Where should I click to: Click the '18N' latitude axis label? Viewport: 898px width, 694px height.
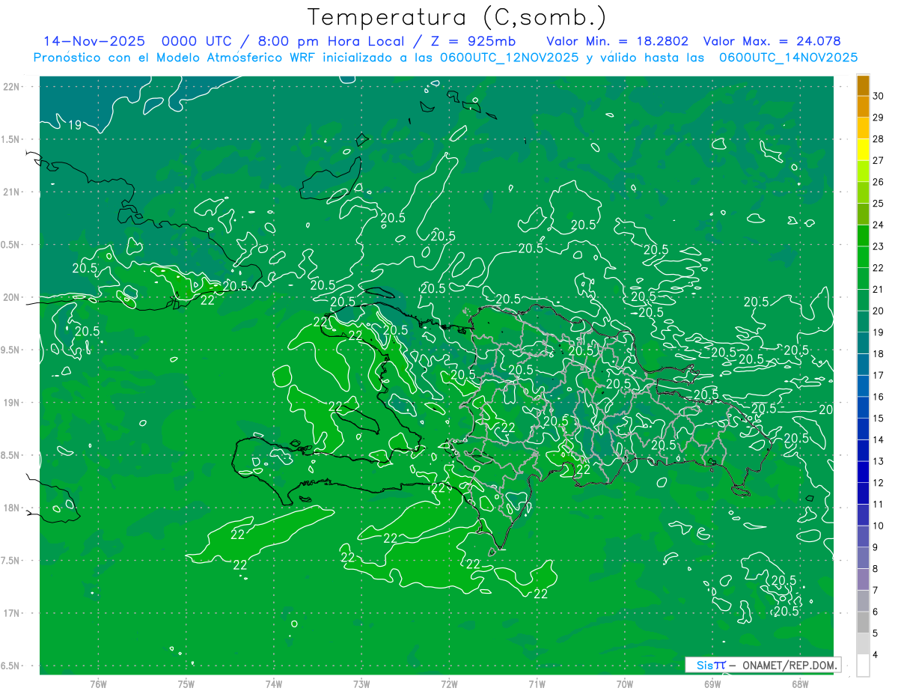(x=11, y=508)
